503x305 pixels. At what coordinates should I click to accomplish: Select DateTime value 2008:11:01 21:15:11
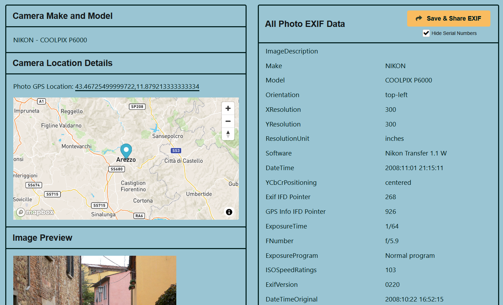[414, 168]
